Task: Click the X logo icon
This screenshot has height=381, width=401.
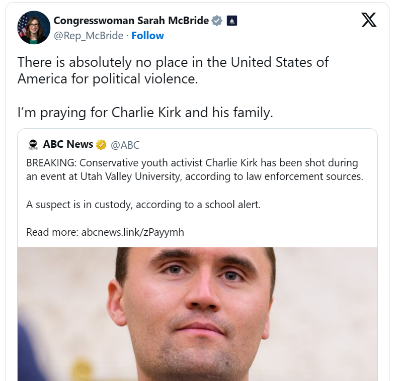Action: tap(369, 20)
